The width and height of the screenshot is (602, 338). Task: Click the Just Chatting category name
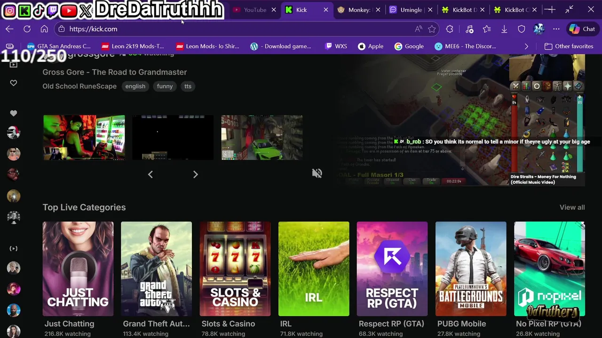point(69,323)
